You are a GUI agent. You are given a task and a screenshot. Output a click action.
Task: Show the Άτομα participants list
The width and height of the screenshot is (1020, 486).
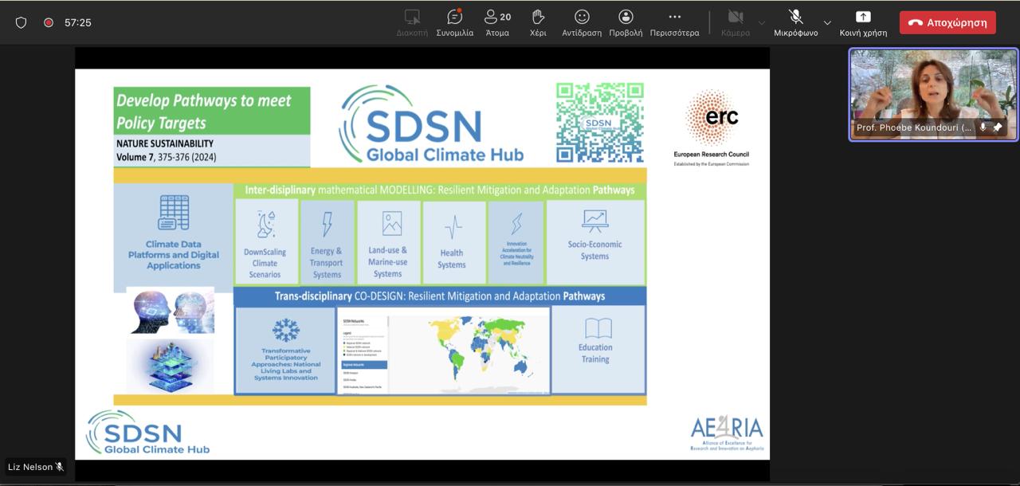coord(497,22)
